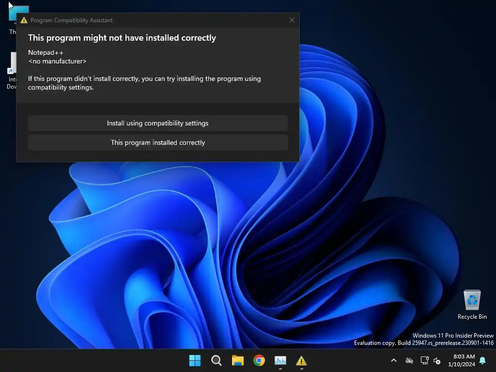Open network display tray icon
This screenshot has height=372, width=496.
pyautogui.click(x=424, y=360)
